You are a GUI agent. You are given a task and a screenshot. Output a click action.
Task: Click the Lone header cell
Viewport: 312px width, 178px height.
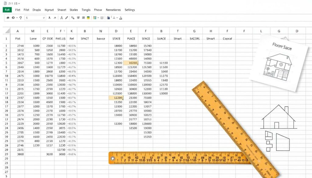point(33,39)
